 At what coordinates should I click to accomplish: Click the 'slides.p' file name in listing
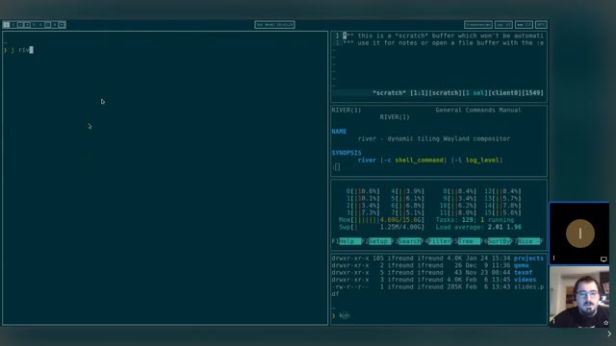click(528, 286)
